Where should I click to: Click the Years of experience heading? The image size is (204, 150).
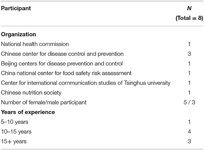(x=28, y=112)
